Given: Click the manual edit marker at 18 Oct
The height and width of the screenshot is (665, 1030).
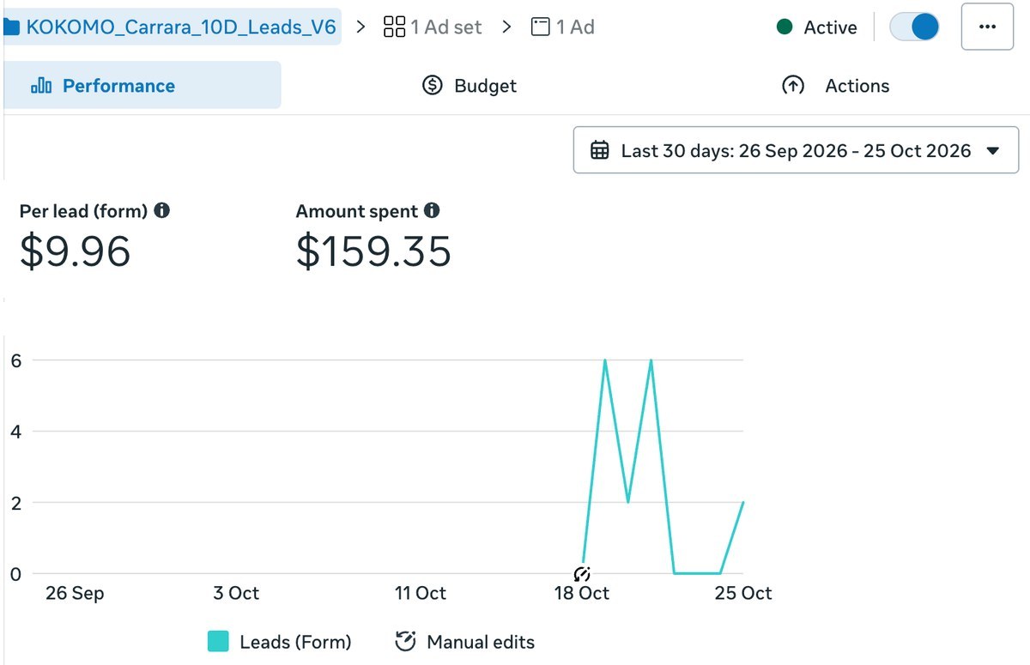Looking at the screenshot, I should (582, 573).
